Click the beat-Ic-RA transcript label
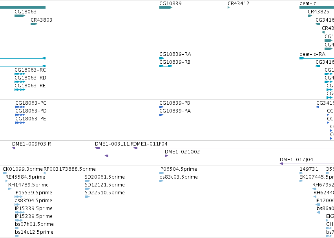Image resolution: width=334 pixels, height=238 pixels. tap(312, 54)
